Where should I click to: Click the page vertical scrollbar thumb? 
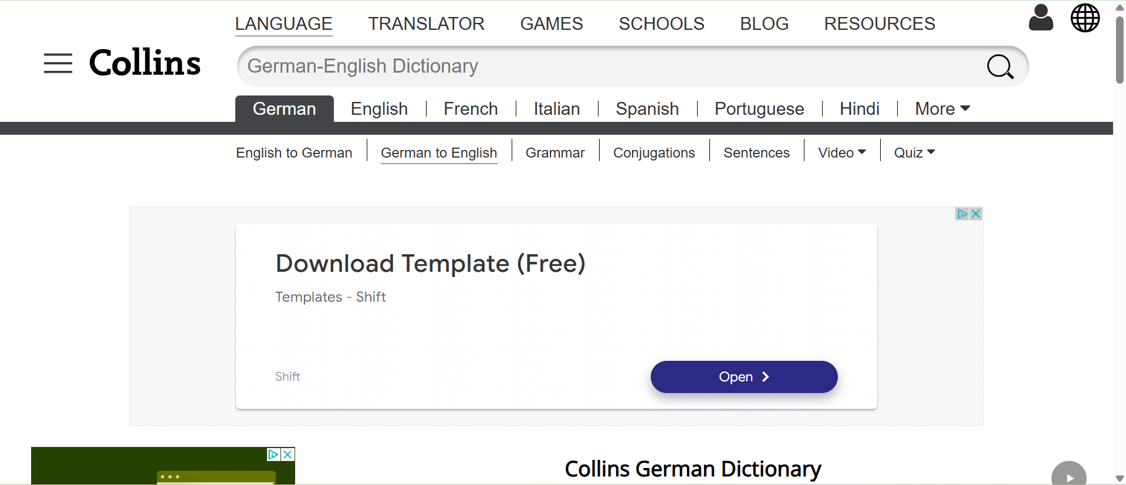(x=1120, y=50)
